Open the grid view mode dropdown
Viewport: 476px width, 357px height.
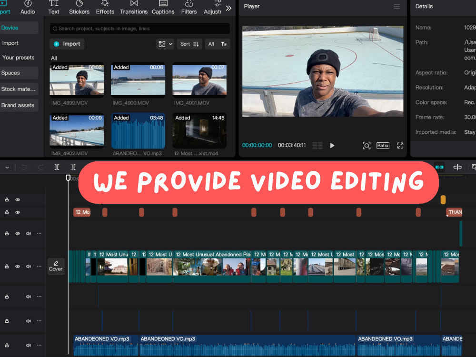point(165,44)
